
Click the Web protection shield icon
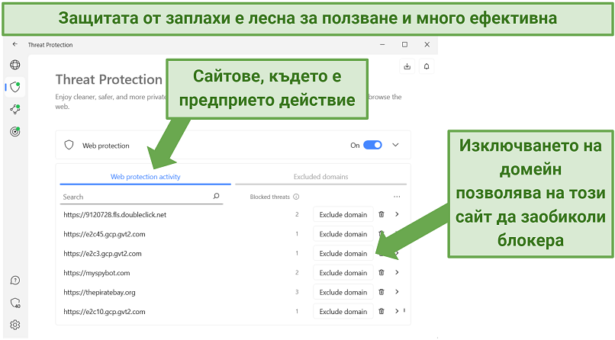pos(69,146)
